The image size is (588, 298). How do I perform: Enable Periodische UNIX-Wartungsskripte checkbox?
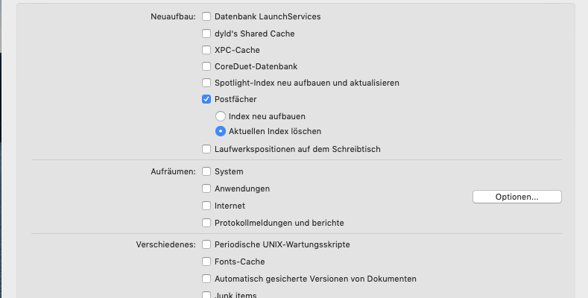point(206,244)
